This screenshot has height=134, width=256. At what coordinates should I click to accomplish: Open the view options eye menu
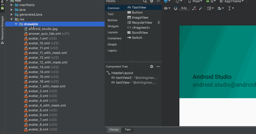coord(167,8)
